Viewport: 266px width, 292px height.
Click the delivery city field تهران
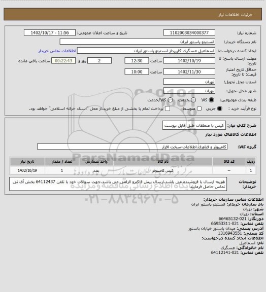[189, 91]
